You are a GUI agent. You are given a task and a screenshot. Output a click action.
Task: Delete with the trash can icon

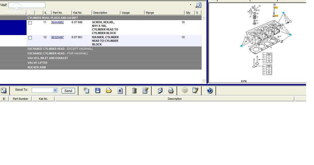(x=134, y=90)
